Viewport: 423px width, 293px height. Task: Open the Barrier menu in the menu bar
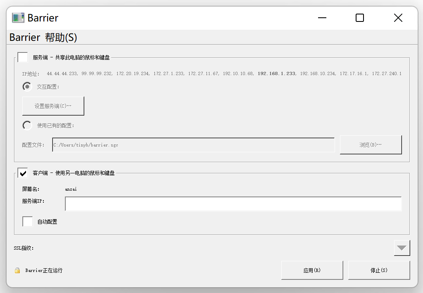click(x=24, y=37)
